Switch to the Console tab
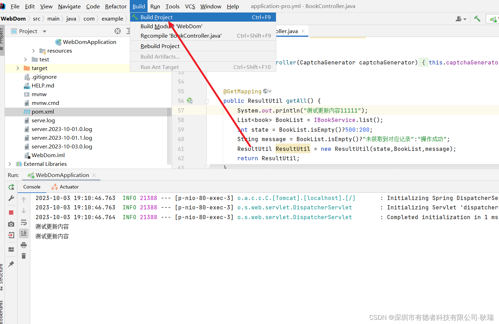This screenshot has width=499, height=324. 32,187
